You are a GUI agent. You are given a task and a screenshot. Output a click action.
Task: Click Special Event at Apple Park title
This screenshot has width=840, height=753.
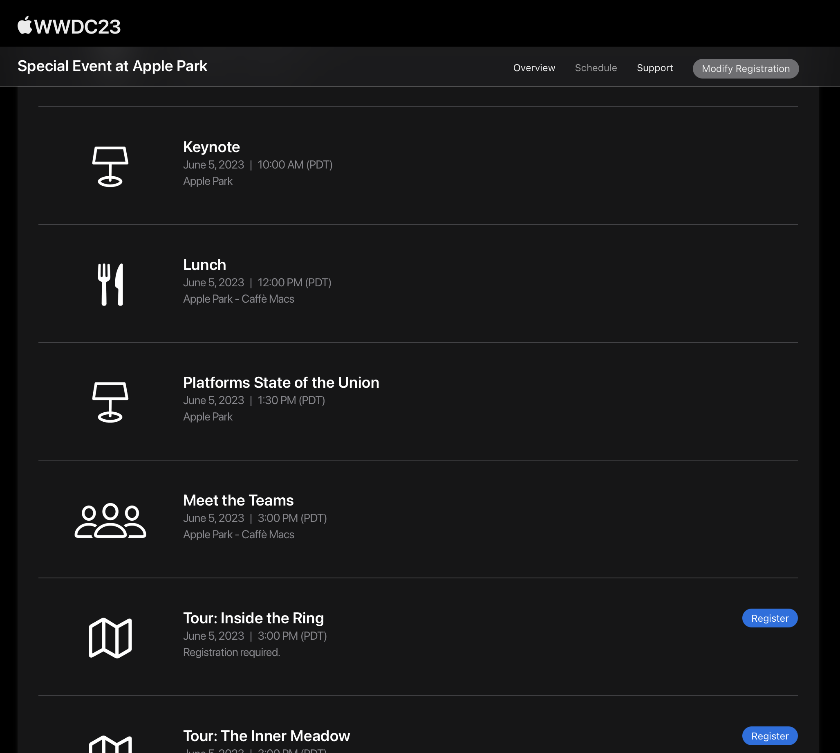click(112, 66)
